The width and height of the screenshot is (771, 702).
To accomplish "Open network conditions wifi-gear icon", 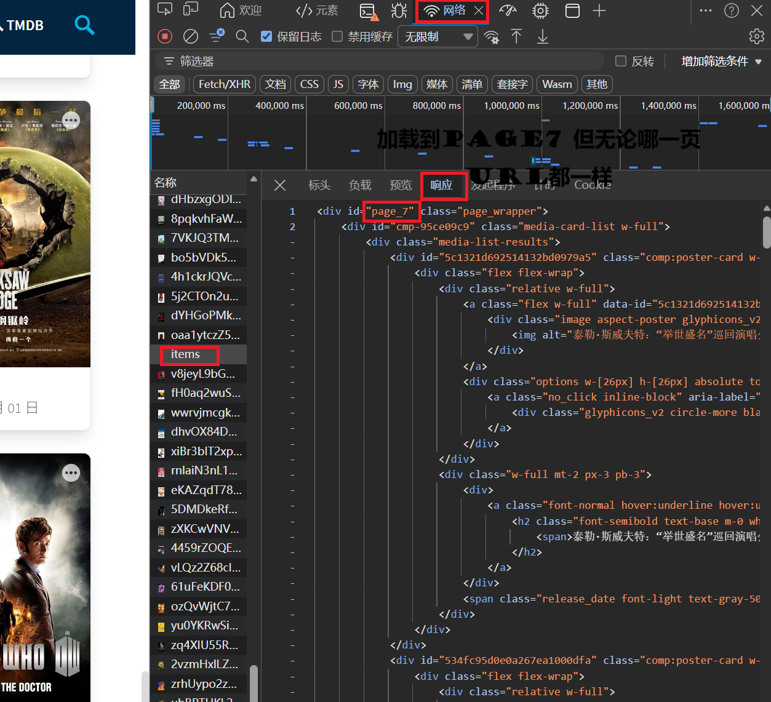I will point(491,37).
